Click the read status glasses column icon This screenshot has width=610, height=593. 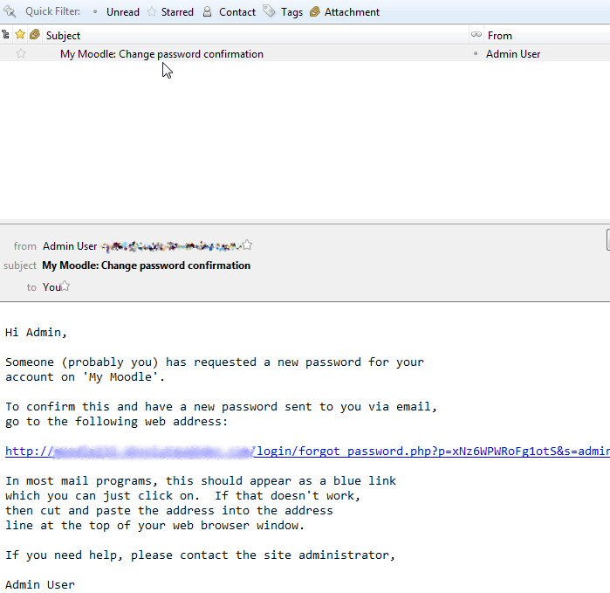point(476,35)
